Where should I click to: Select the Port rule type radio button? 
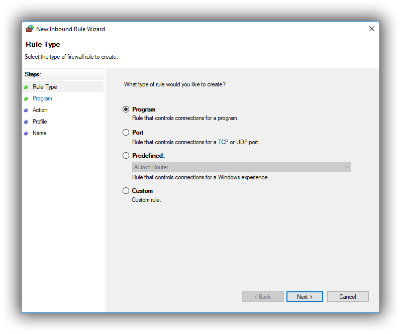click(x=126, y=133)
